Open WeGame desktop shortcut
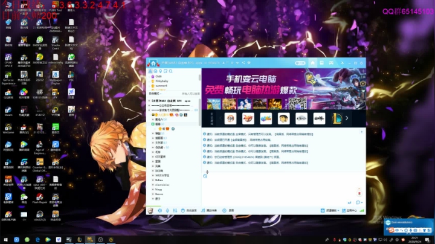 (x=8, y=129)
